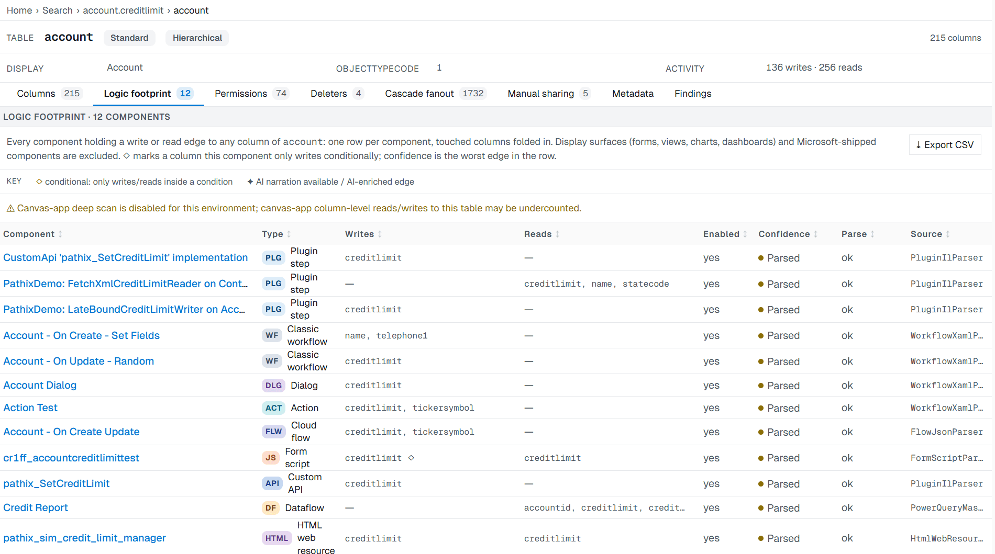The image size is (995, 554).
Task: Click the WF badge for Account - On Update - Random
Action: (272, 361)
